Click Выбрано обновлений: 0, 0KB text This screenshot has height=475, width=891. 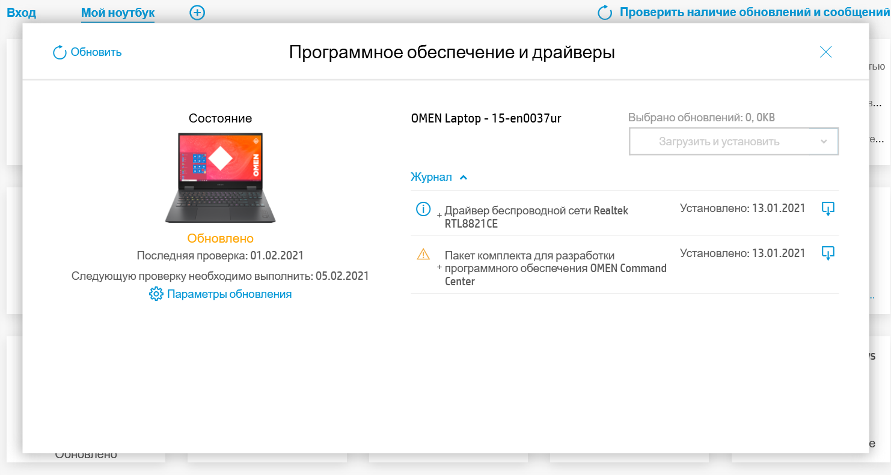[702, 118]
